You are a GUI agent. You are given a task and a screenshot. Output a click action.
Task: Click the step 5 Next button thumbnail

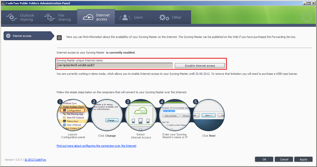click(209, 115)
